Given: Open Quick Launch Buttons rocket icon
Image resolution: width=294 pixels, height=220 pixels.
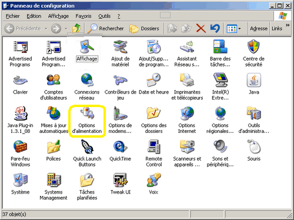Looking at the screenshot, I should click(87, 147).
